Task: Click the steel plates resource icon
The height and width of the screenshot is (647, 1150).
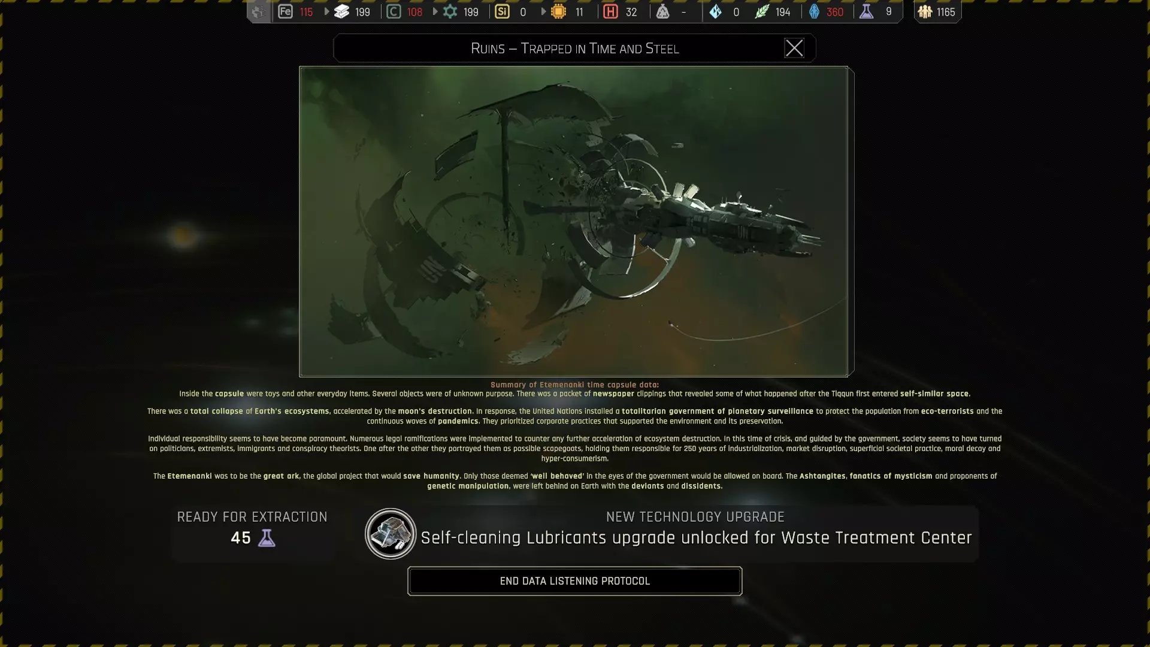Action: (341, 11)
